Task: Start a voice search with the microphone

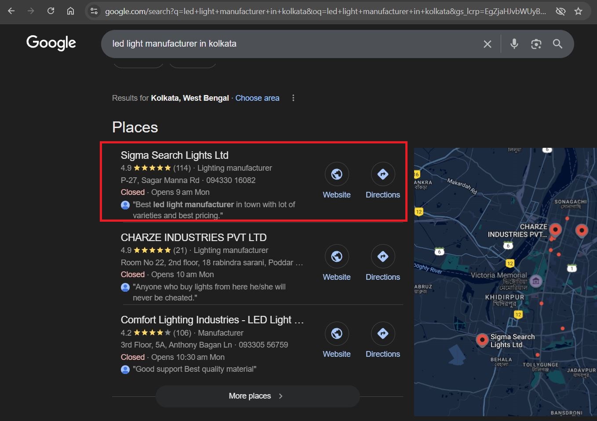Action: pyautogui.click(x=514, y=44)
